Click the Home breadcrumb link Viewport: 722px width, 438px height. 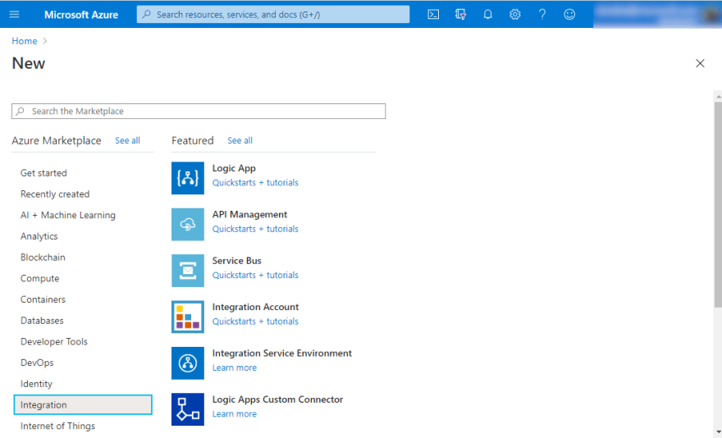(25, 41)
